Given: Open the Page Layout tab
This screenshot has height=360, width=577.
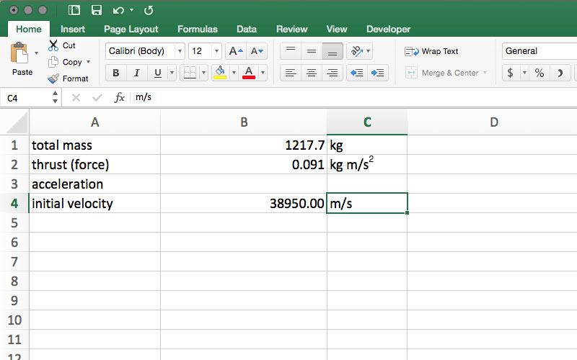Looking at the screenshot, I should pos(131,30).
